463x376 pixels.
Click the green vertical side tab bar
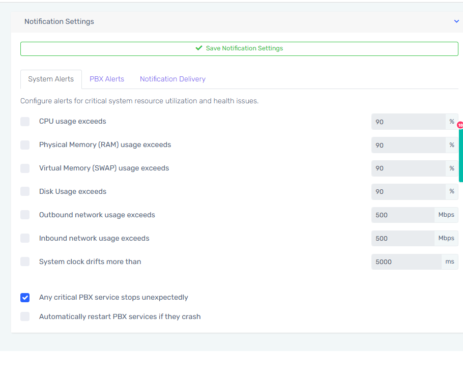point(461,155)
